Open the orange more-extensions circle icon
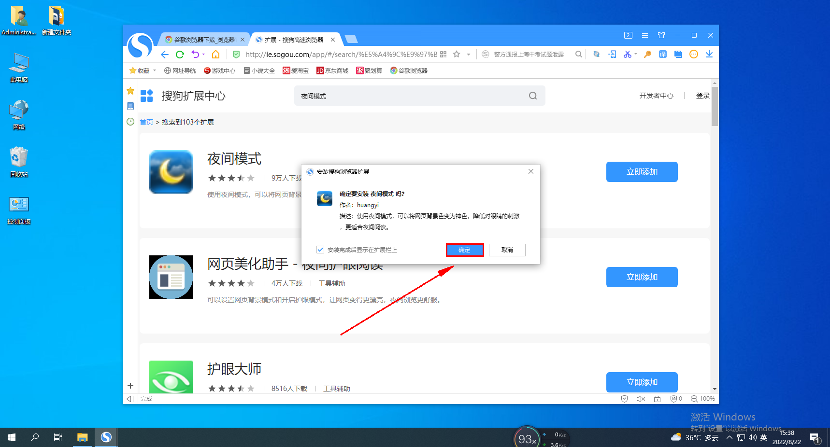 tap(694, 54)
